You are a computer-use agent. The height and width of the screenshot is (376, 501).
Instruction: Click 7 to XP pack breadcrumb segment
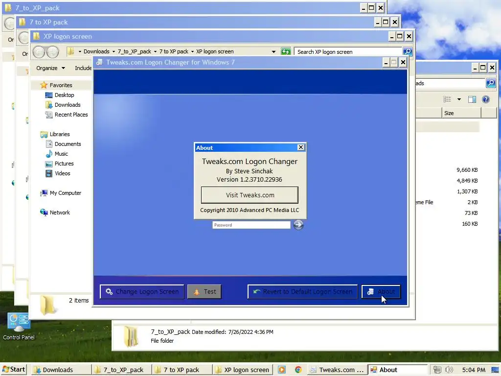174,51
